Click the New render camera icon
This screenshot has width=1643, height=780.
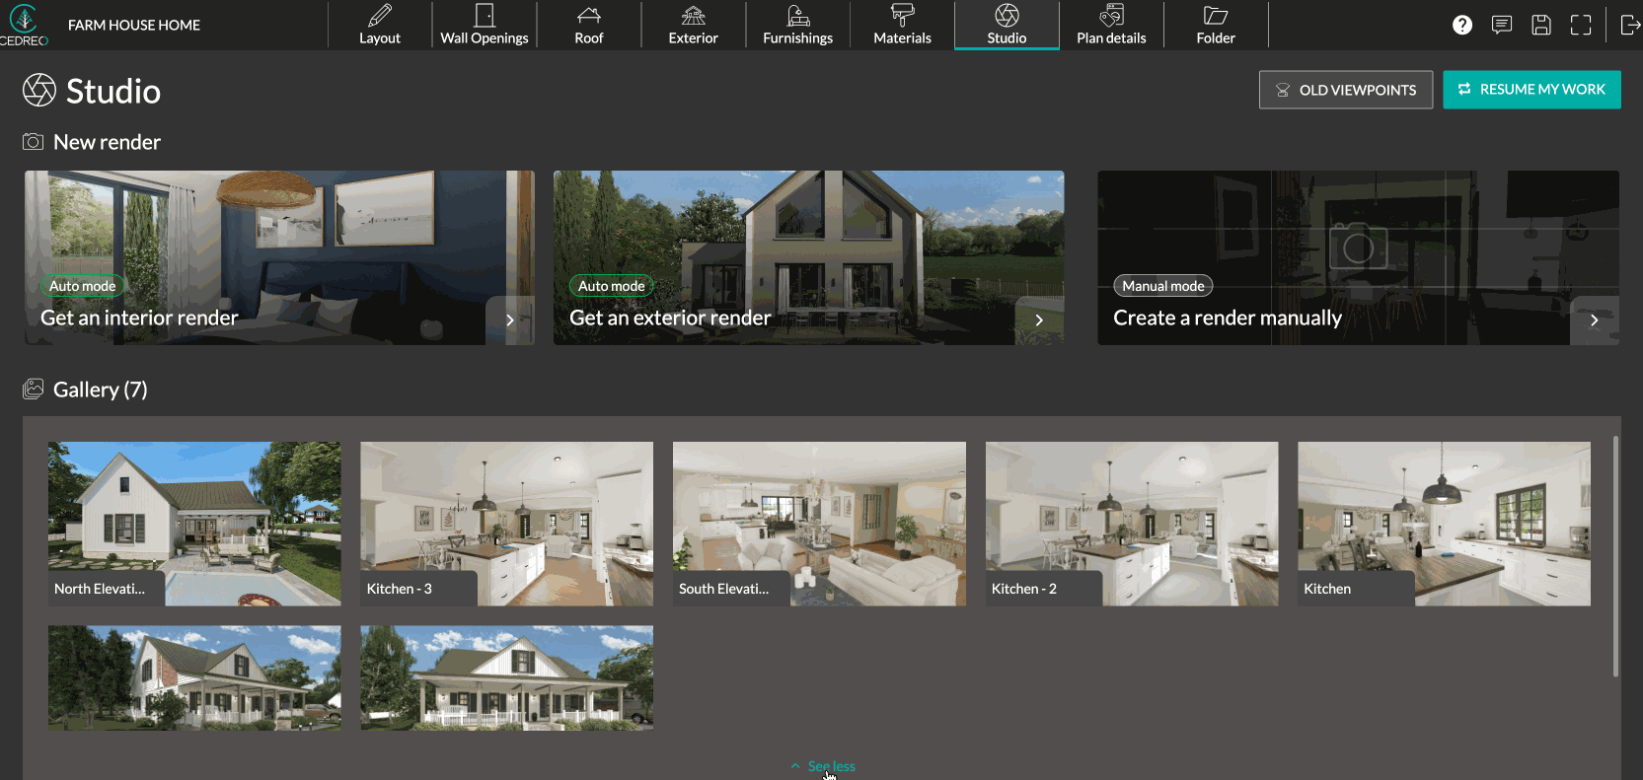[x=33, y=142]
